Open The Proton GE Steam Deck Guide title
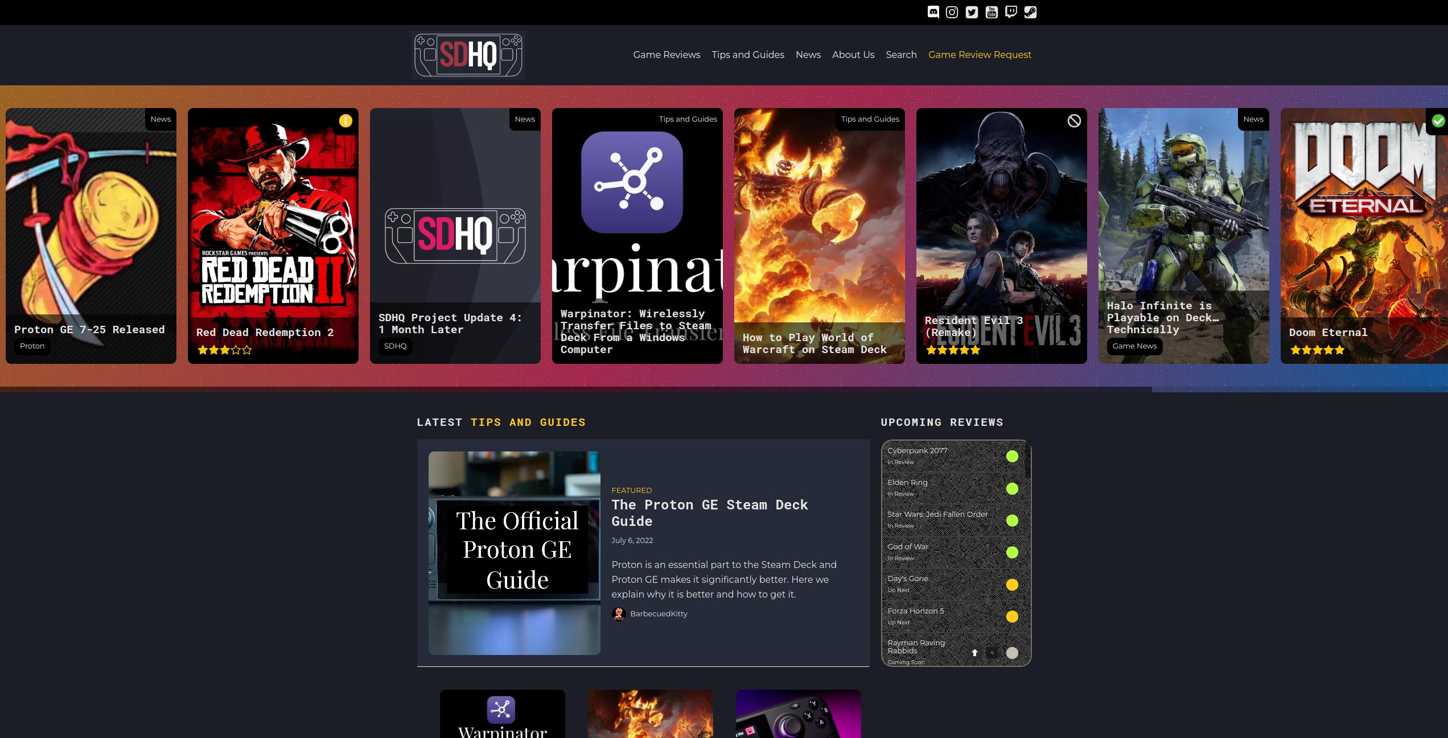Screen dimensions: 1448x738 click(x=709, y=513)
